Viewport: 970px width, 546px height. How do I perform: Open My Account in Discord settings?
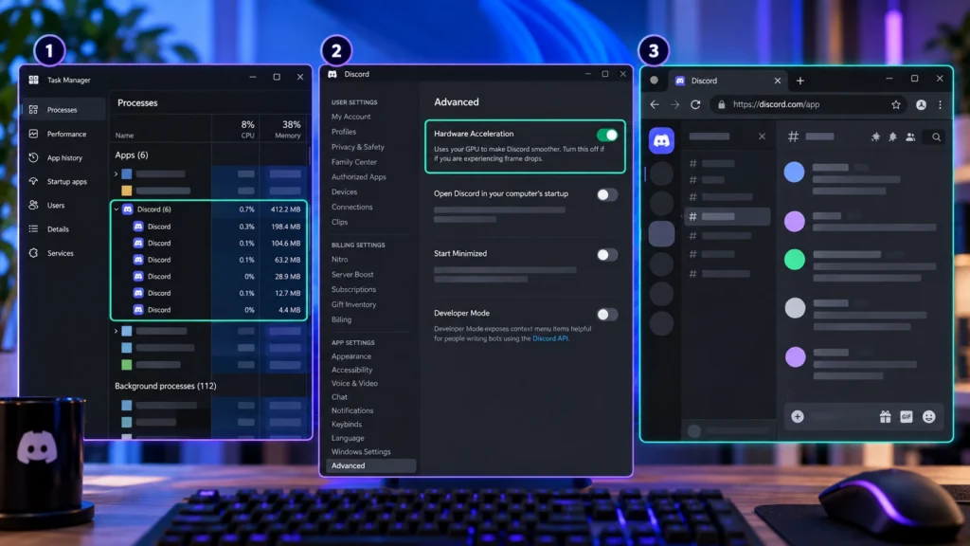[350, 117]
